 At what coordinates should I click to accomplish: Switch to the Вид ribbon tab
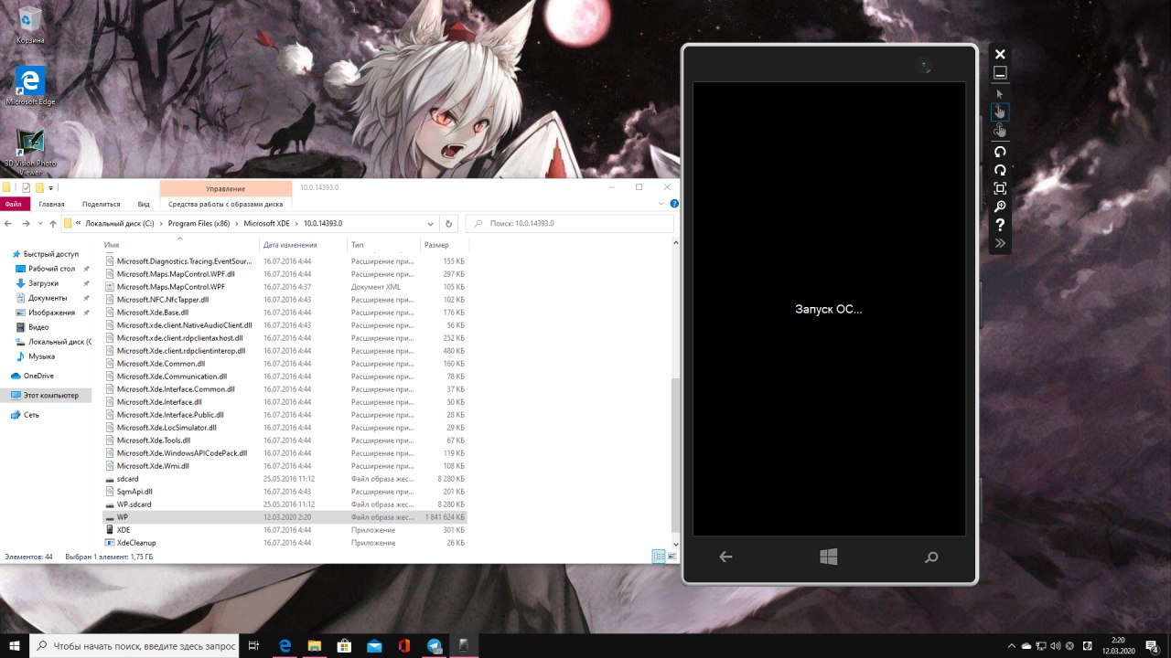(144, 204)
